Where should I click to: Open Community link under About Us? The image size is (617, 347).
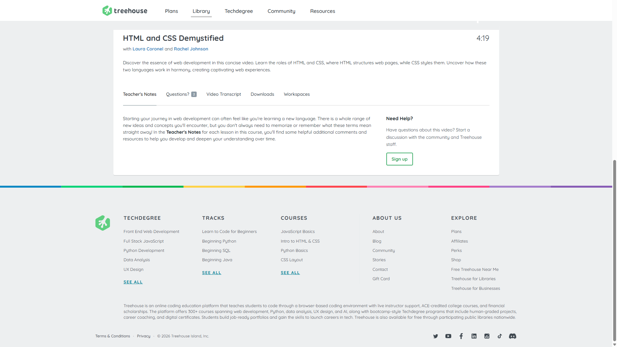click(x=384, y=250)
